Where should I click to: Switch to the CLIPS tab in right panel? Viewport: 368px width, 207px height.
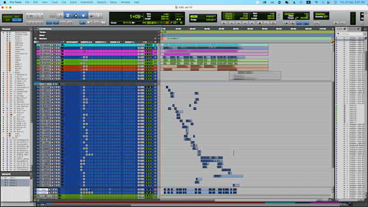click(x=341, y=29)
